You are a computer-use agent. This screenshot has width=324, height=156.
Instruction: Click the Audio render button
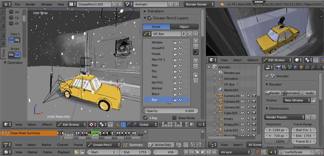click(x=308, y=93)
